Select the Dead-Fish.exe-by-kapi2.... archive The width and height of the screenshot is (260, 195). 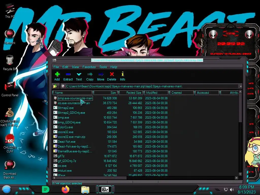(x=74, y=147)
